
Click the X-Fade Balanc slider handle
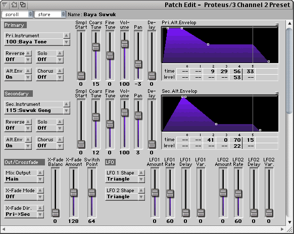[x=55, y=213]
